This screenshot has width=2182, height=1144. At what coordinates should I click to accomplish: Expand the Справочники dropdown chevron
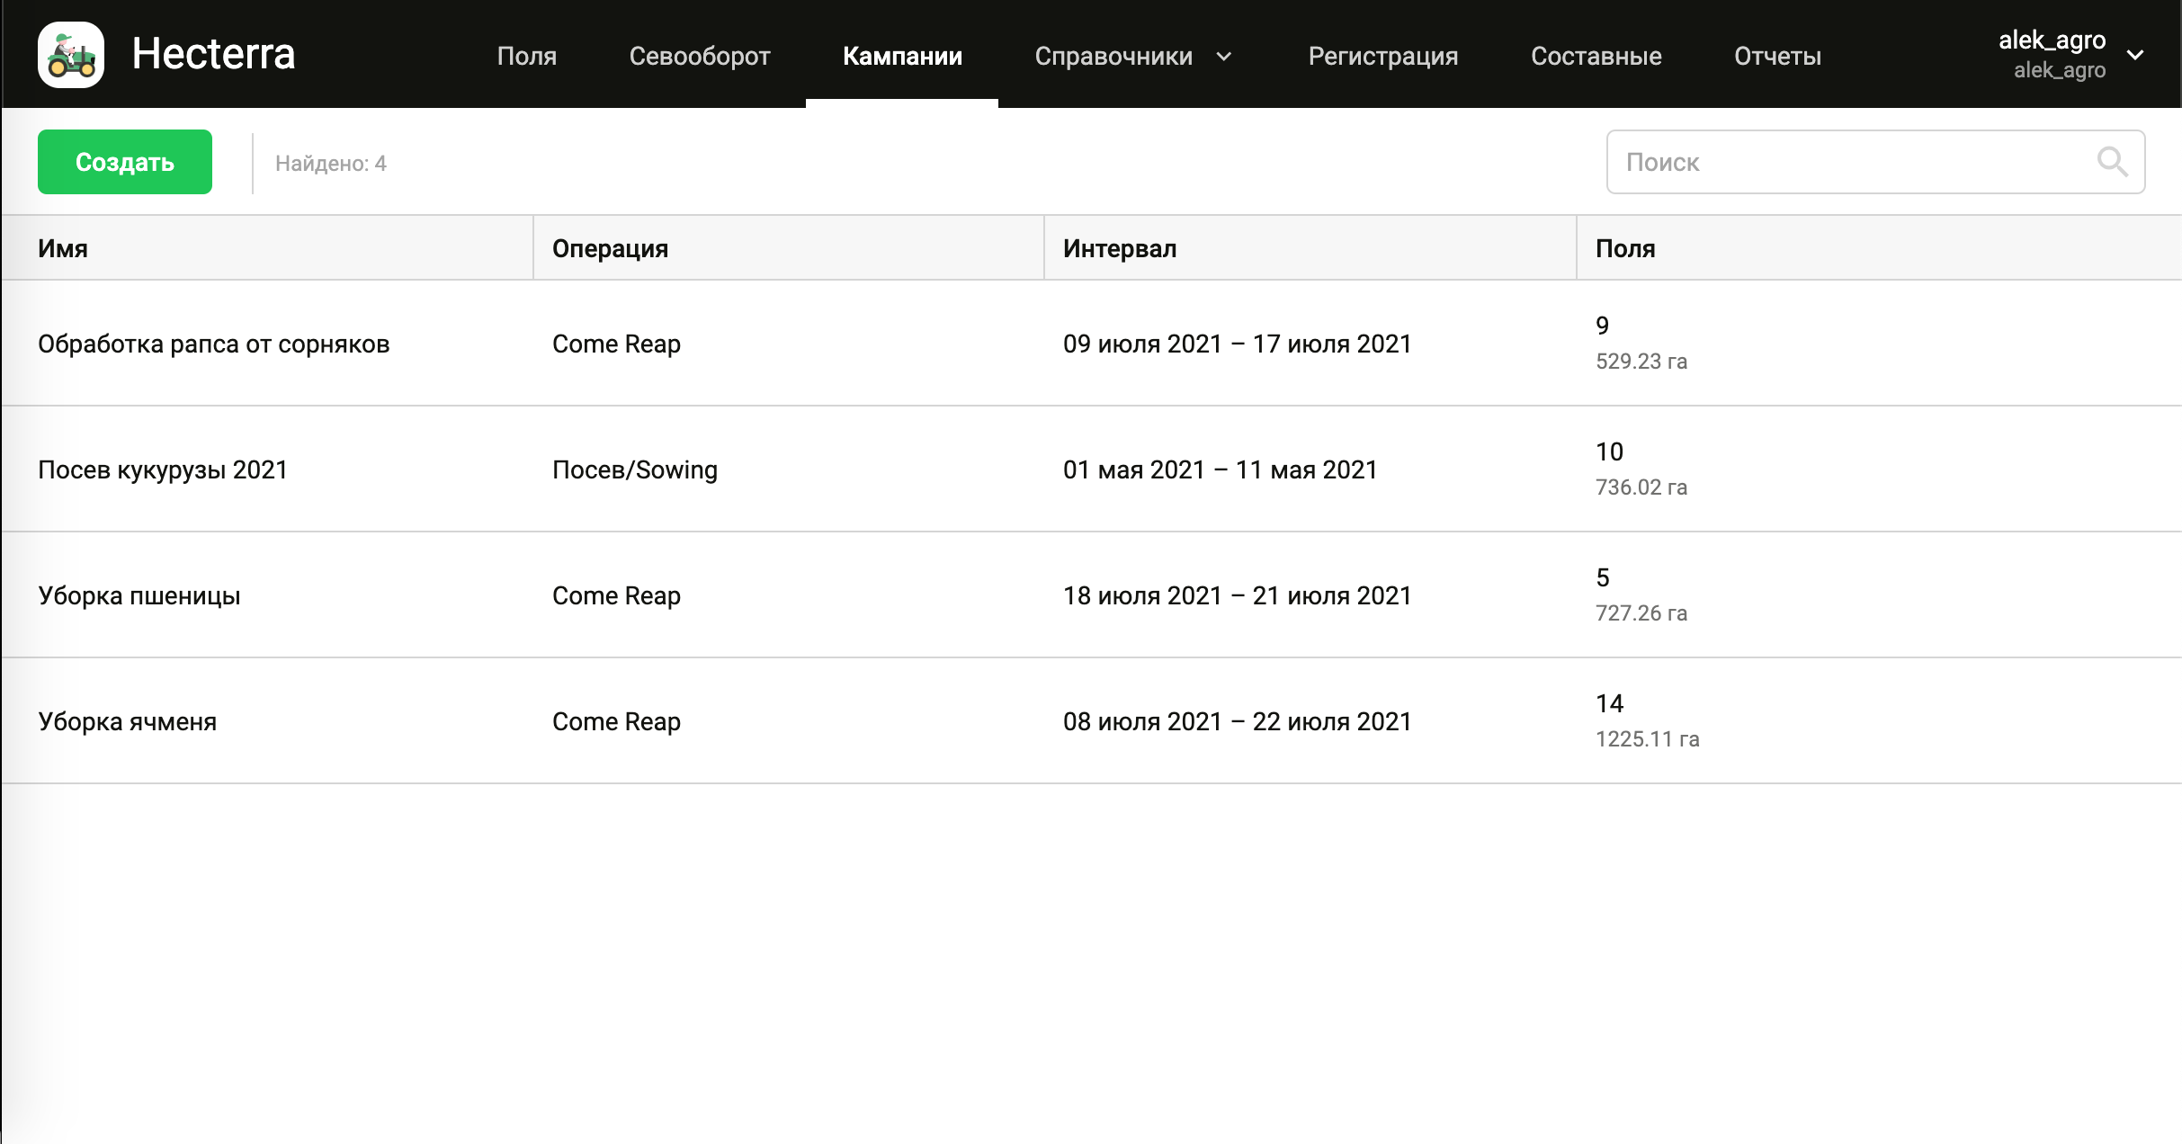[x=1224, y=57]
